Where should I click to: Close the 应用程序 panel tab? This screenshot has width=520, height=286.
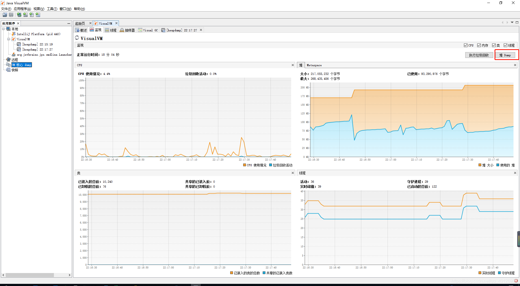click(x=18, y=24)
